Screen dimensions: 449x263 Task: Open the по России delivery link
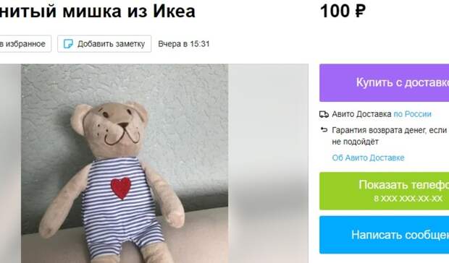(x=412, y=114)
